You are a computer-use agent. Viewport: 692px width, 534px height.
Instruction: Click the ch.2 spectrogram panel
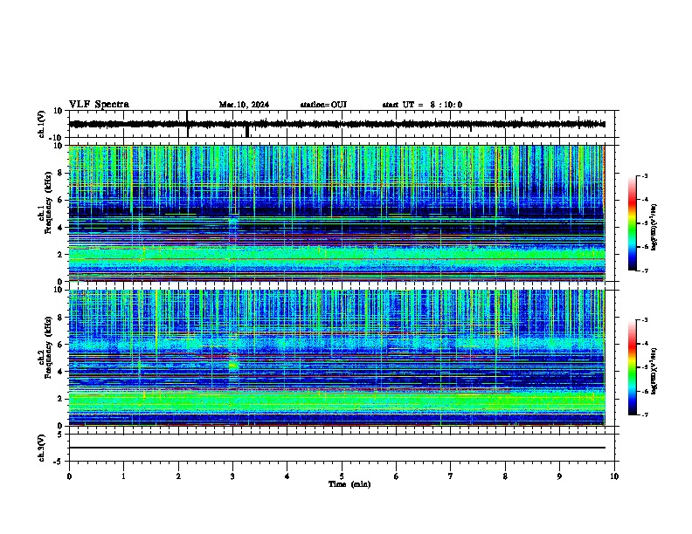pyautogui.click(x=337, y=358)
